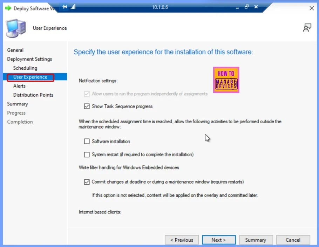This screenshot has height=247, width=319.
Task: Click the Summary button at bottom
Action: point(256,240)
